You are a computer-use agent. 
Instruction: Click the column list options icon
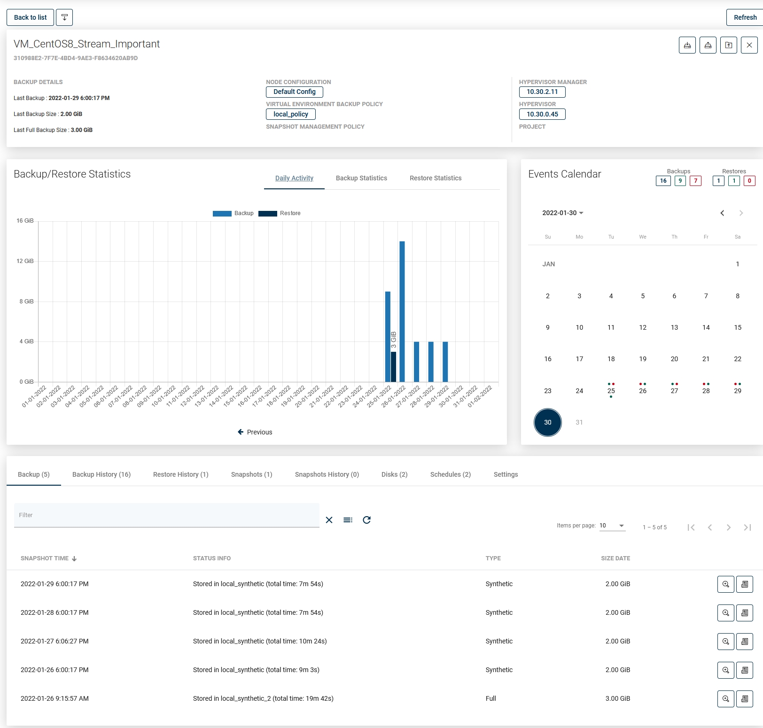348,520
